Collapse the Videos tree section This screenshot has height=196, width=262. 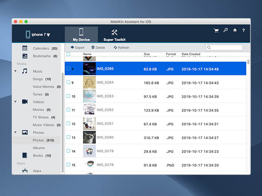click(15, 102)
